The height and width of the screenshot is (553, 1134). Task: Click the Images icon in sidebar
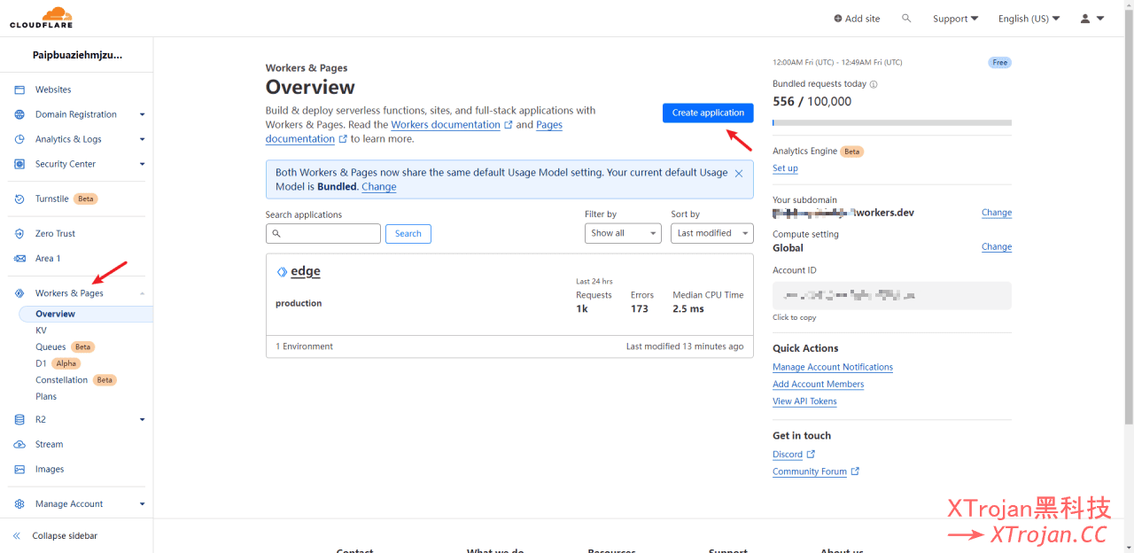(x=19, y=469)
